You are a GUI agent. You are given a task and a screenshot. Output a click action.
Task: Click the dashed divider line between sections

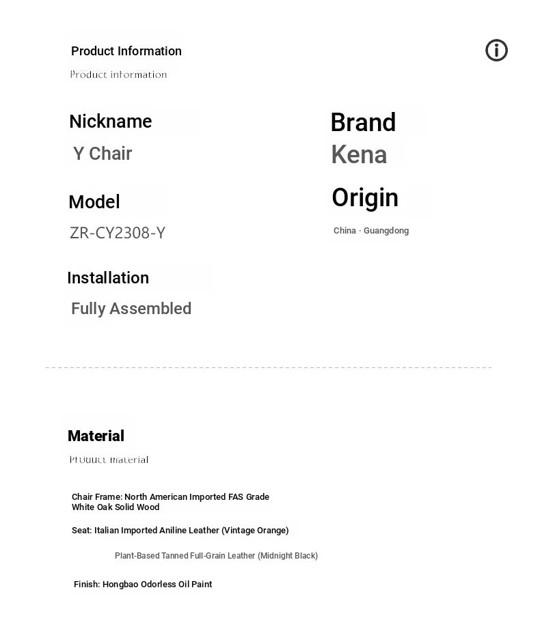(x=269, y=367)
